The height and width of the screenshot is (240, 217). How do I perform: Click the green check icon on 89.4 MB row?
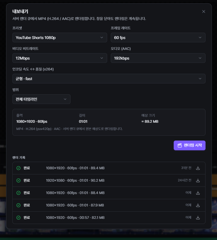pyautogui.click(x=18, y=168)
